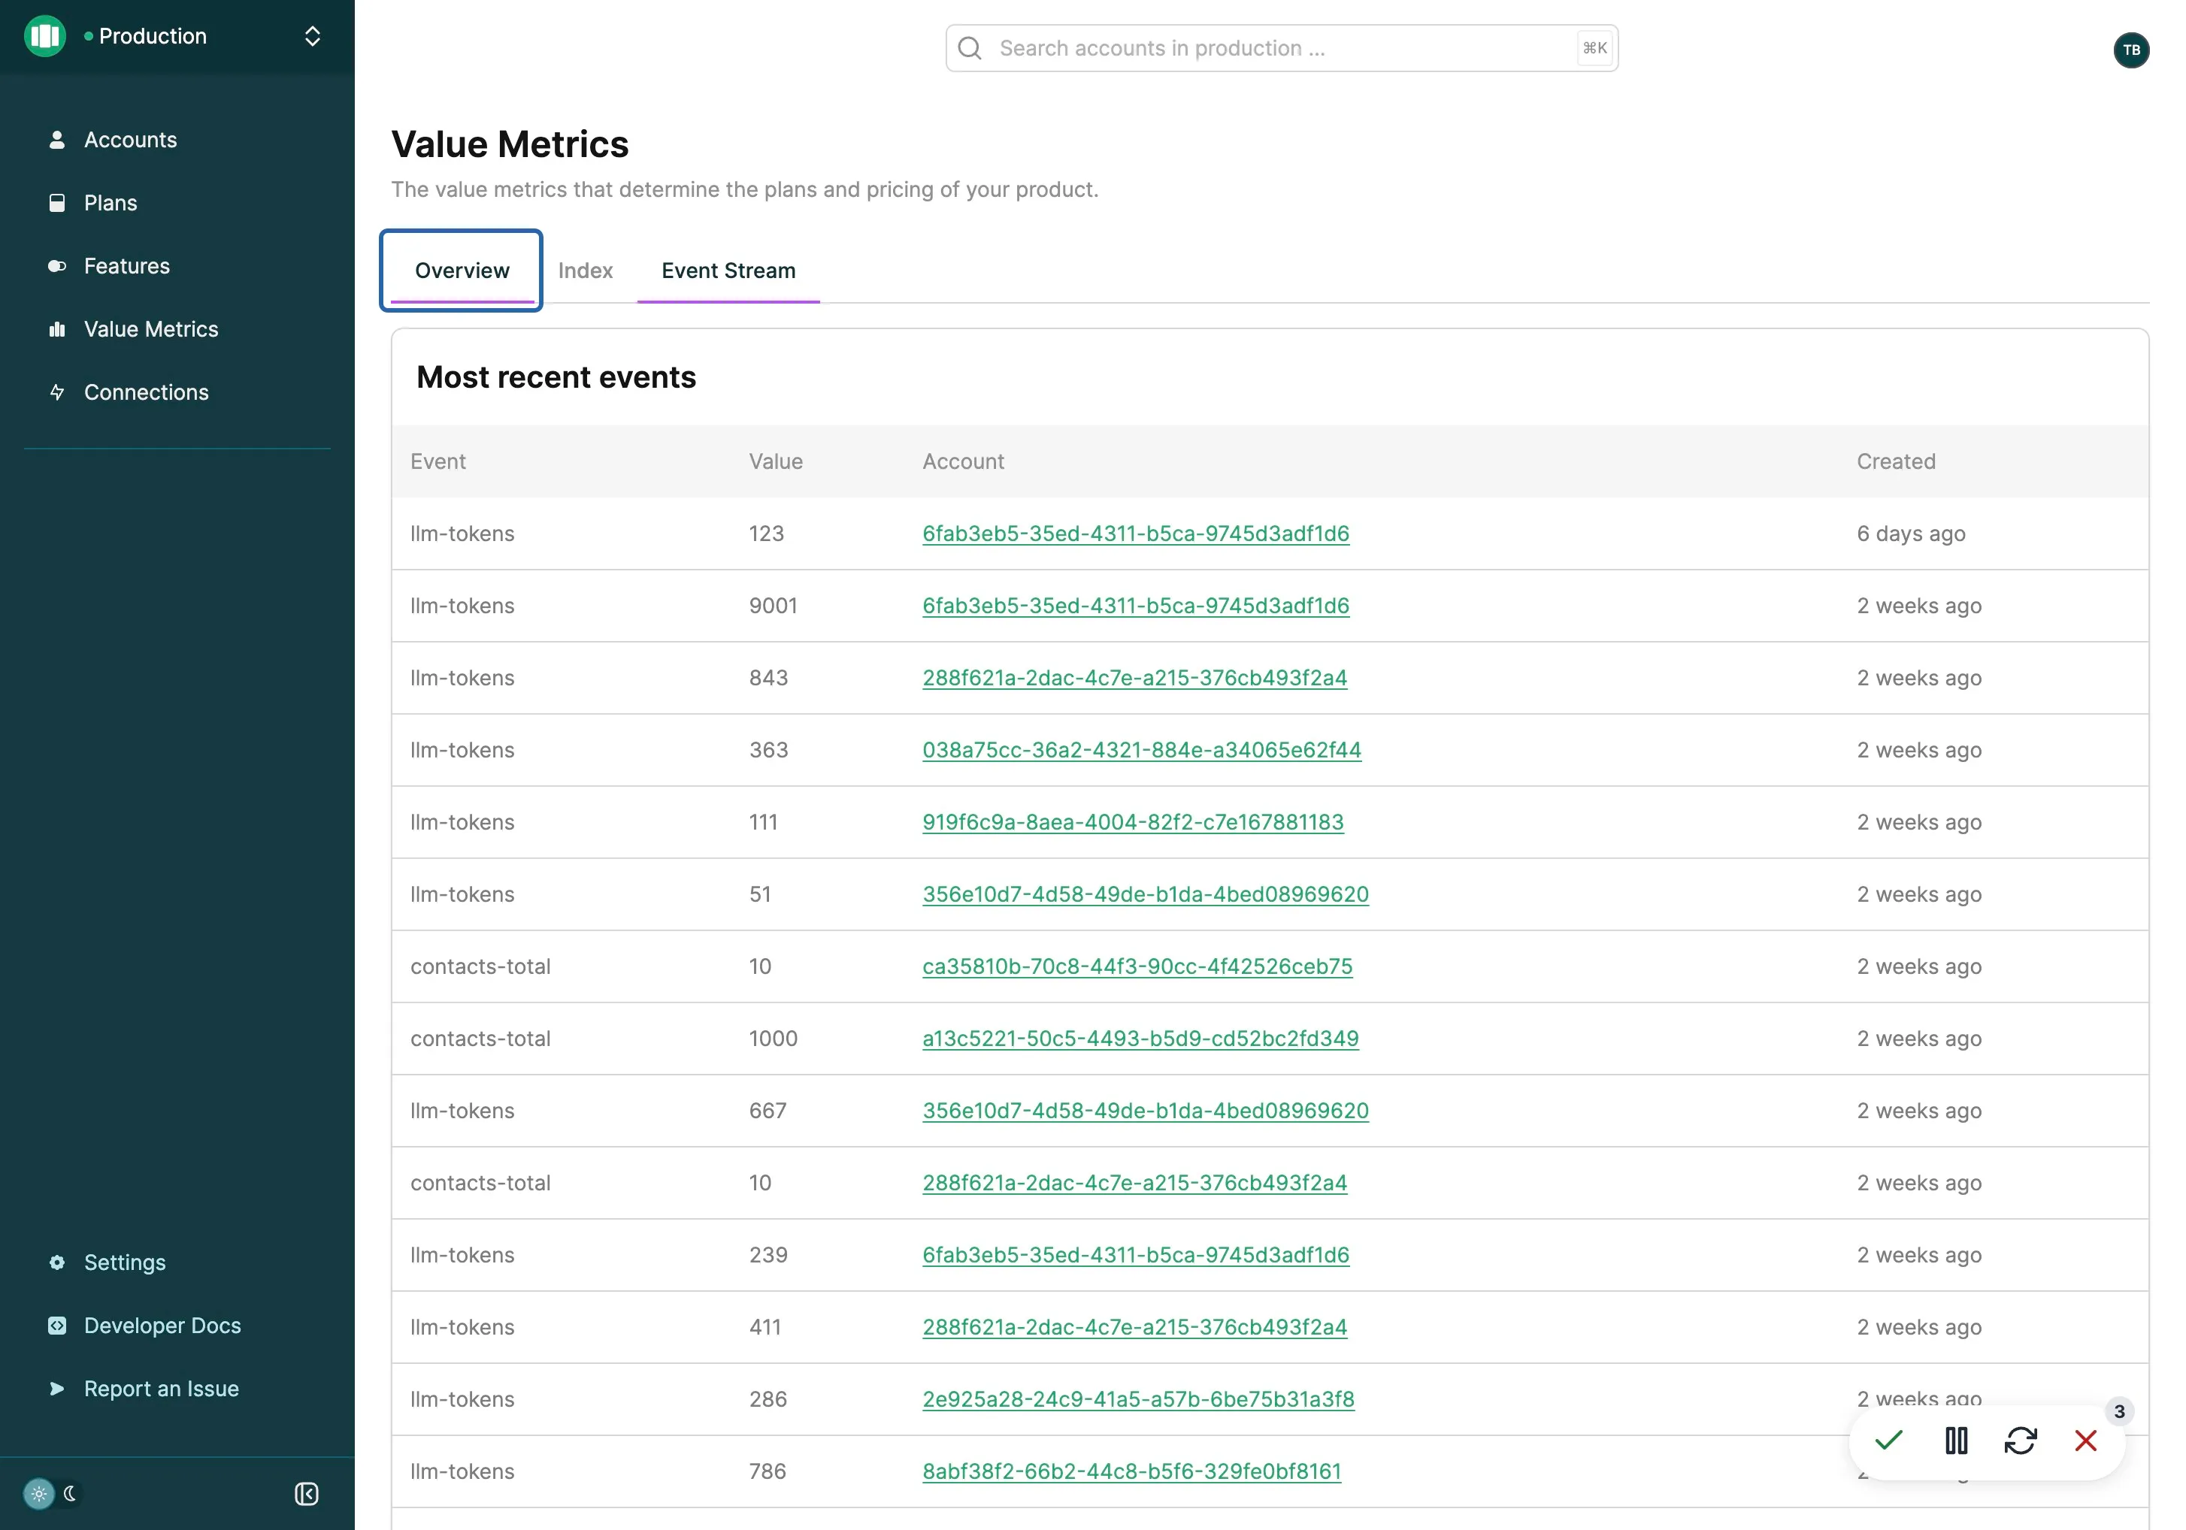Open the Features section

coord(126,265)
